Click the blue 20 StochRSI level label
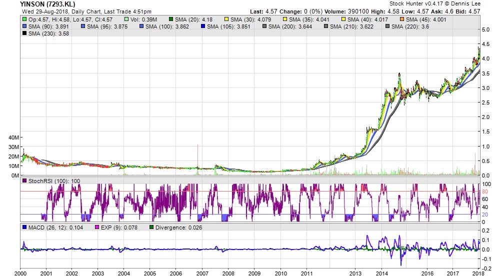Screen dimensions: 500x279 [484, 214]
